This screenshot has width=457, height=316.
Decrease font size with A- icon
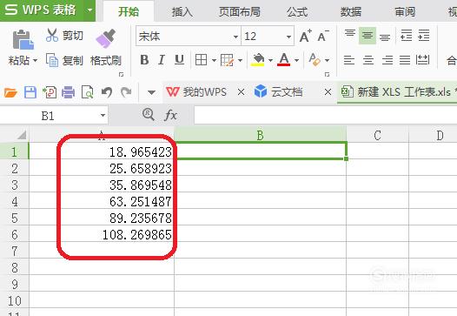tap(323, 36)
